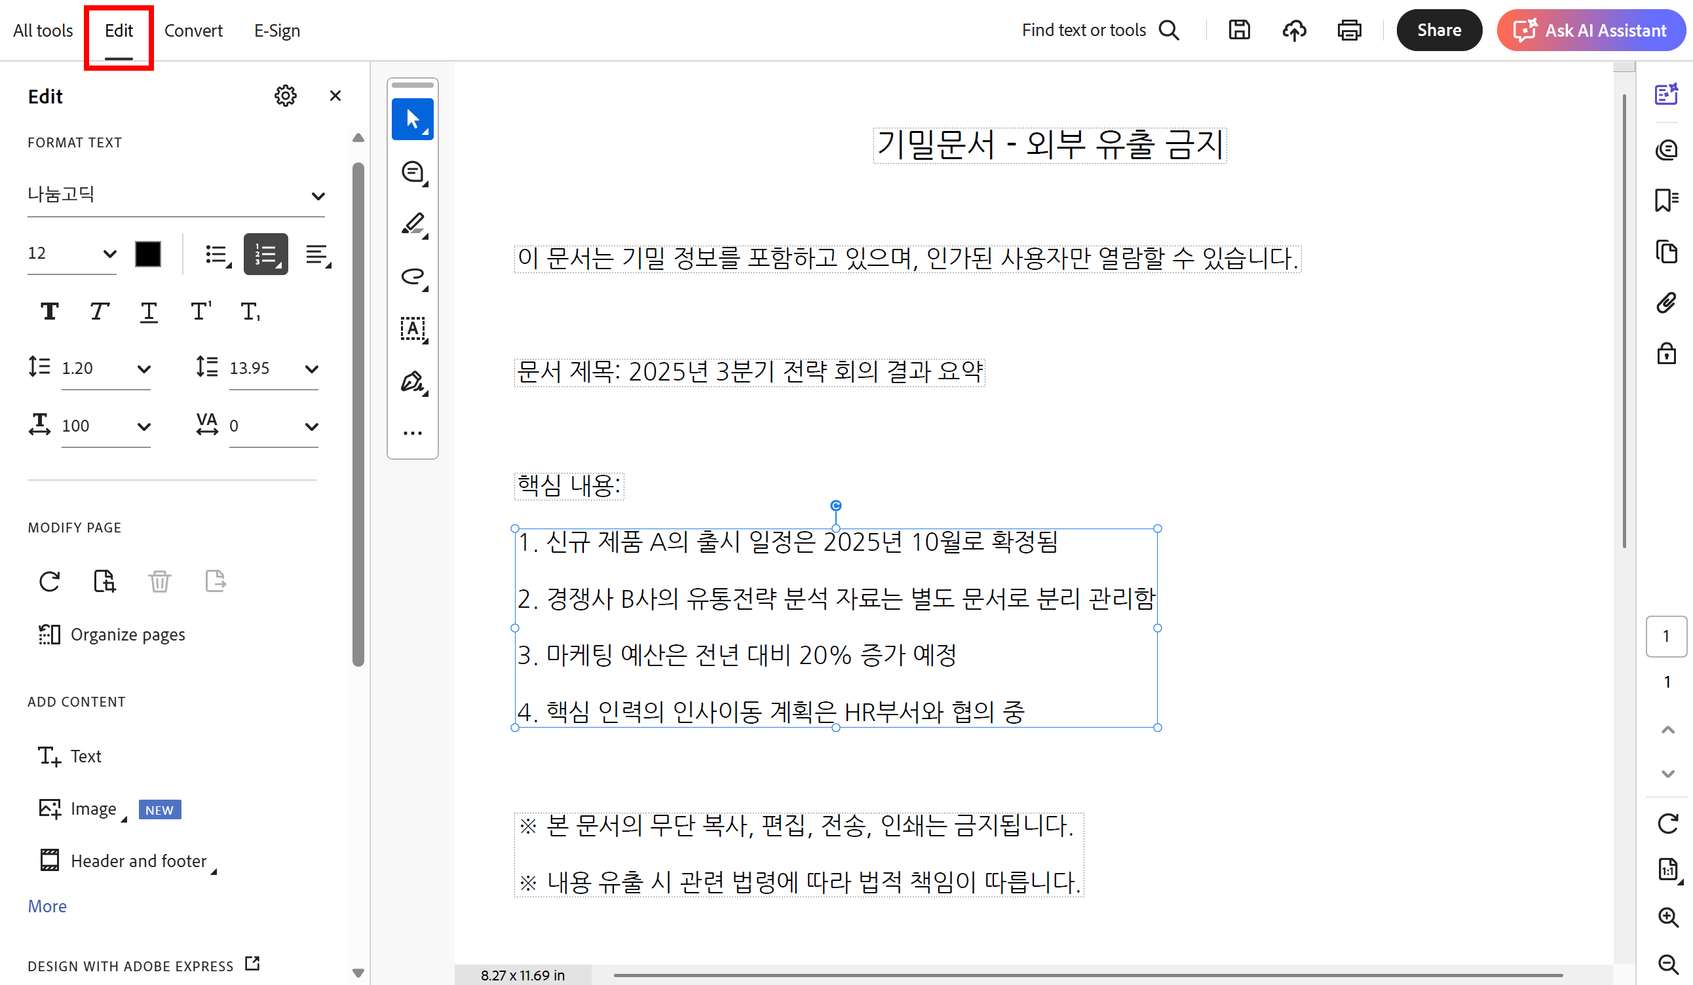Toggle subscript formatting
The image size is (1693, 985).
[250, 311]
